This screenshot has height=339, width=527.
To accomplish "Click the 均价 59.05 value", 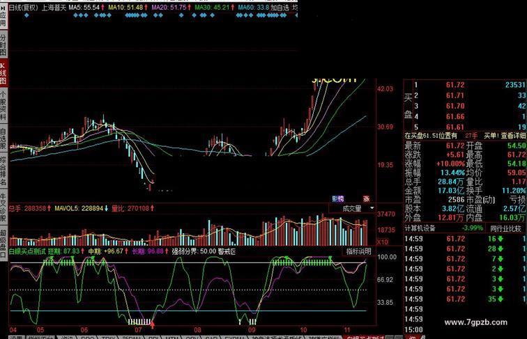I will [517, 173].
